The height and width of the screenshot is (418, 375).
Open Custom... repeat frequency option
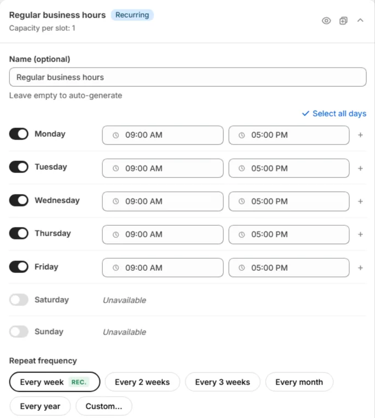click(x=104, y=406)
